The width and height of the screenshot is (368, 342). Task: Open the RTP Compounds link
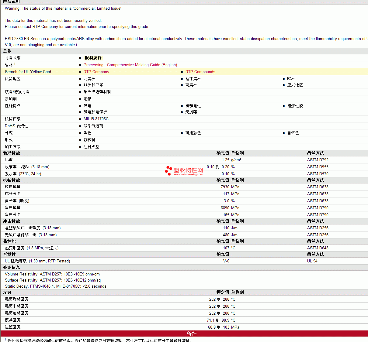click(200, 72)
